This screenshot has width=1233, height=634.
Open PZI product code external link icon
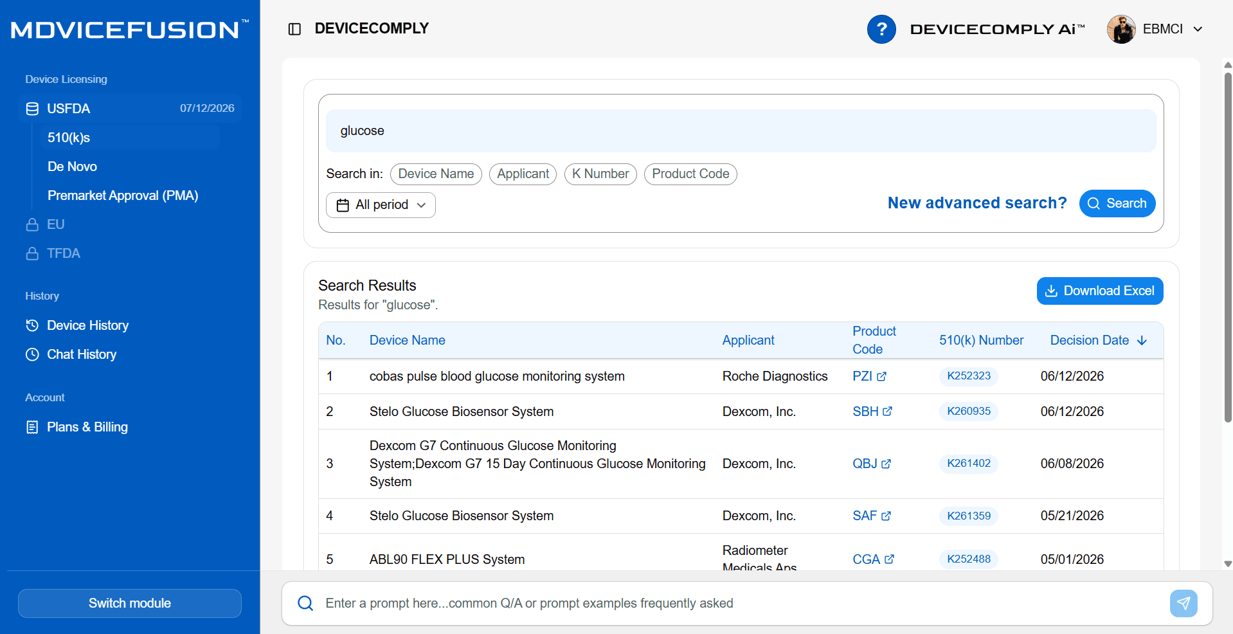(881, 377)
